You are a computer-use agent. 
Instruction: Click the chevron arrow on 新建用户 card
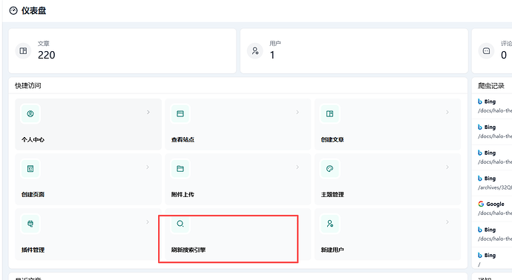pyautogui.click(x=447, y=222)
